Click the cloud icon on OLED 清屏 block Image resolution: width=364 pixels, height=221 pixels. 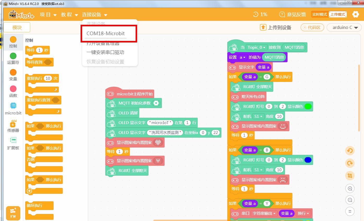[112, 113]
